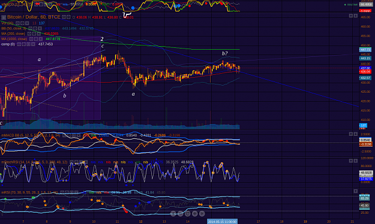Click the comp value 437.7453
Screen dimensions: 375x224
coord(46,44)
